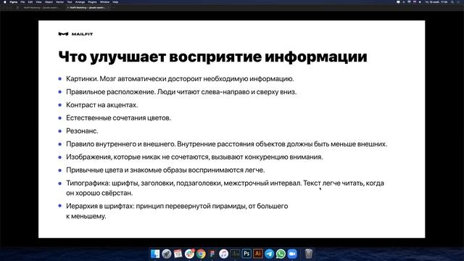The height and width of the screenshot is (261, 464).
Task: Click the Mailfit logo on slide
Action: pos(75,34)
